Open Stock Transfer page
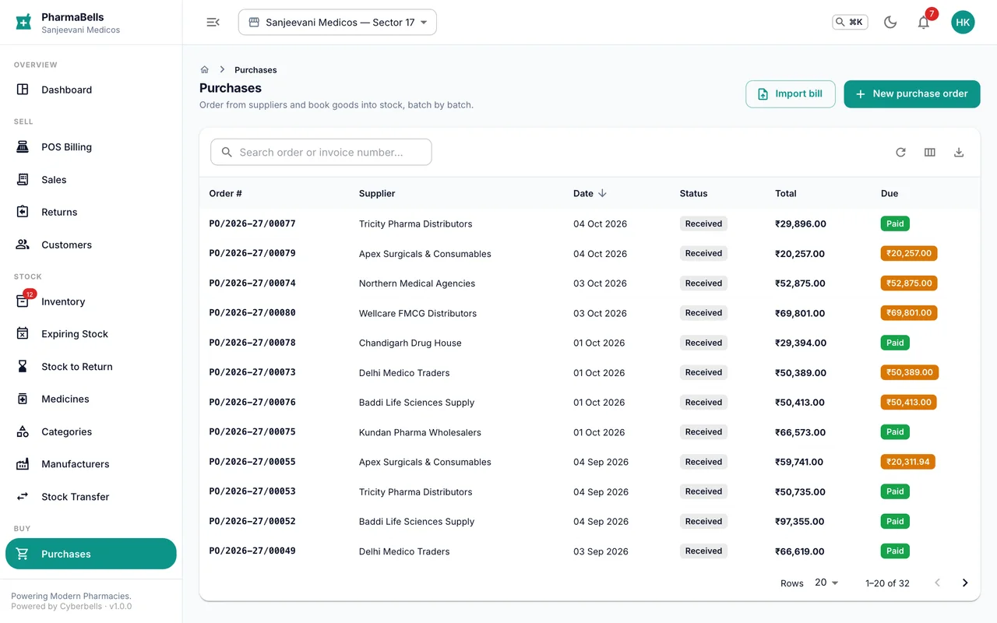 click(91, 497)
